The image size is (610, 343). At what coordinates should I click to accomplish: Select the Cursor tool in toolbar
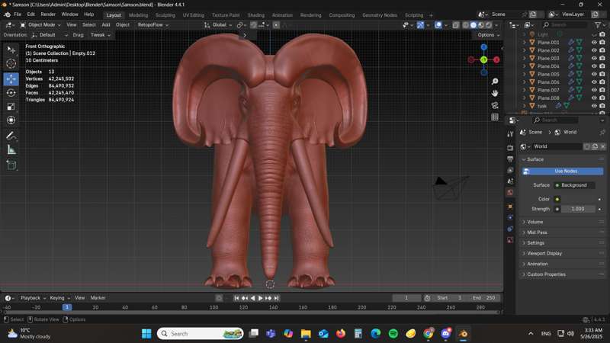coord(11,64)
